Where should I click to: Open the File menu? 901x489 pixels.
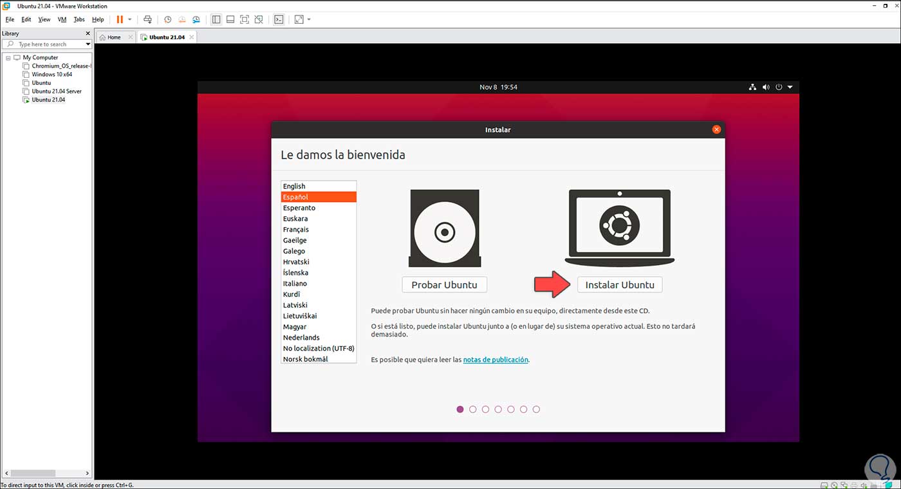click(10, 19)
